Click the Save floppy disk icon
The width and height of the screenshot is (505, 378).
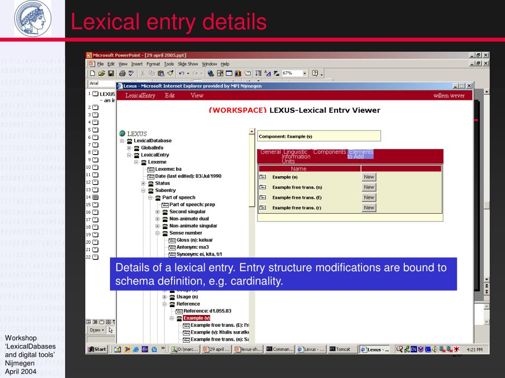coord(111,74)
